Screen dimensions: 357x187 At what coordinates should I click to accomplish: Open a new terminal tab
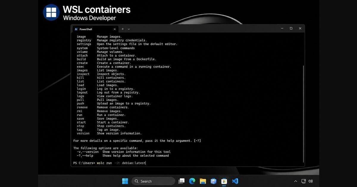123,29
